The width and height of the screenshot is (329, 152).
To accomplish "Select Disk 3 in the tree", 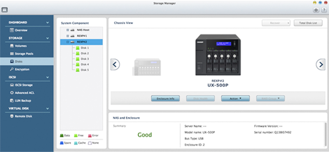I will 85,59.
